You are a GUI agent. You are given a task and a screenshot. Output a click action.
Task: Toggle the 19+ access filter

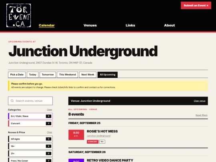[x=30, y=146]
